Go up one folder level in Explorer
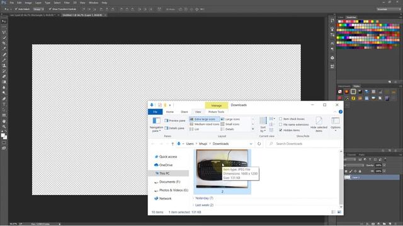Image resolution: width=403 pixels, height=226 pixels. (173, 144)
